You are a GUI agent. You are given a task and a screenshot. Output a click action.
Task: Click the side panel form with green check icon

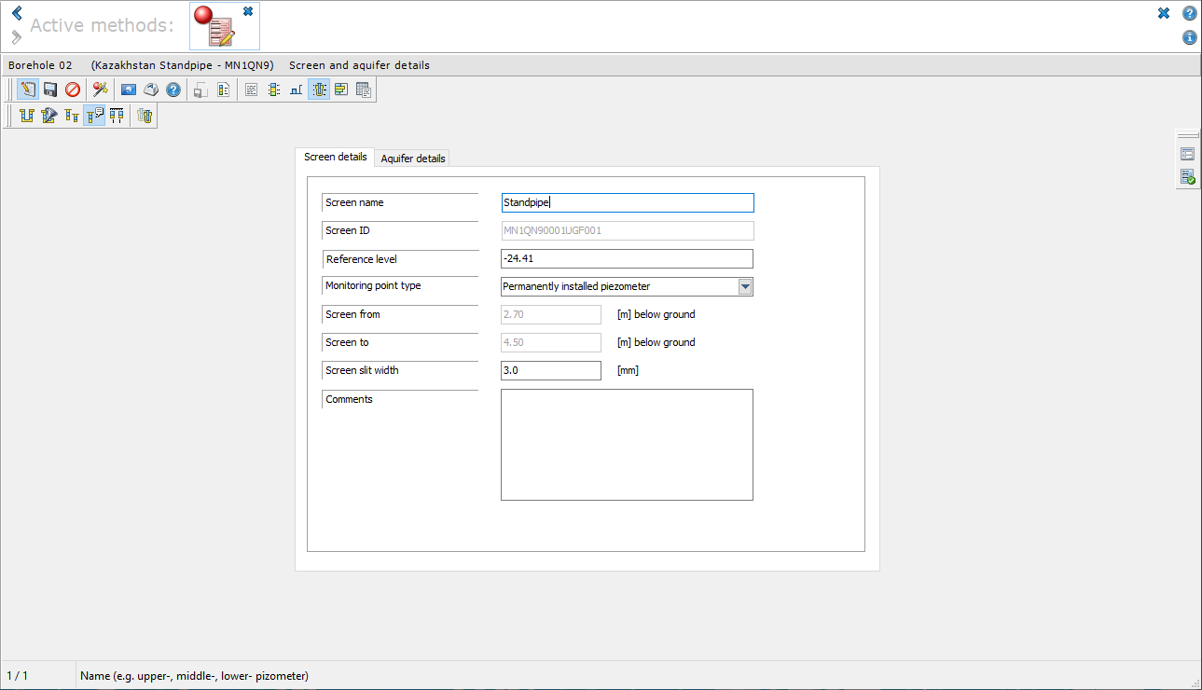pos(1187,176)
